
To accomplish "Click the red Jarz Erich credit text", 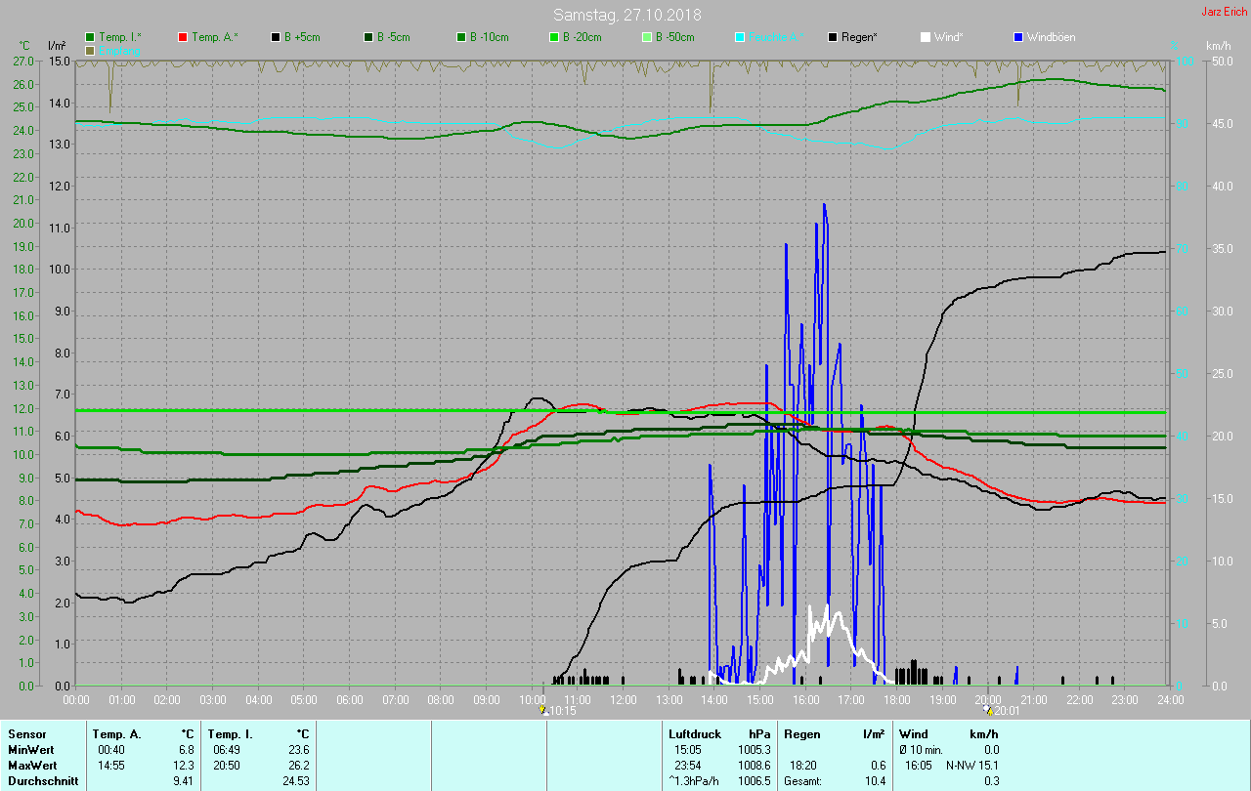I will [x=1225, y=12].
